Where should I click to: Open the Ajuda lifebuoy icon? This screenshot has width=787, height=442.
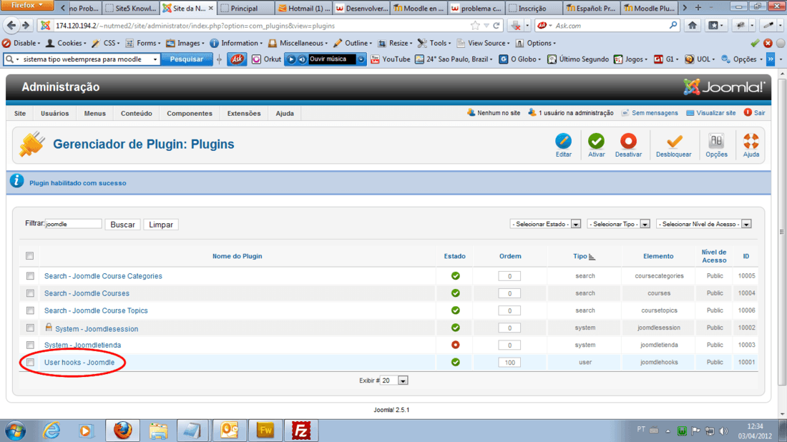tap(751, 141)
